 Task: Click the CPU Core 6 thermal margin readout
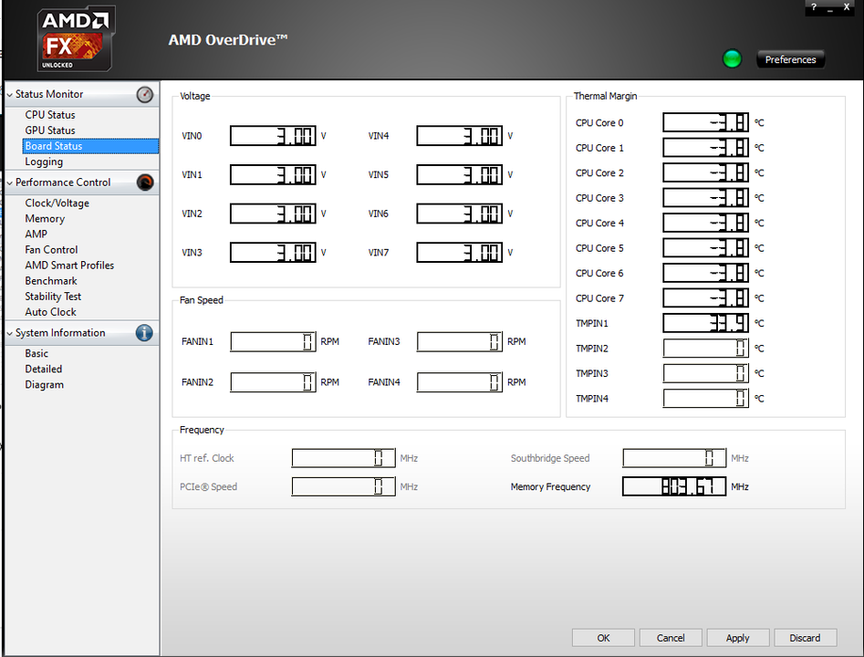[706, 273]
